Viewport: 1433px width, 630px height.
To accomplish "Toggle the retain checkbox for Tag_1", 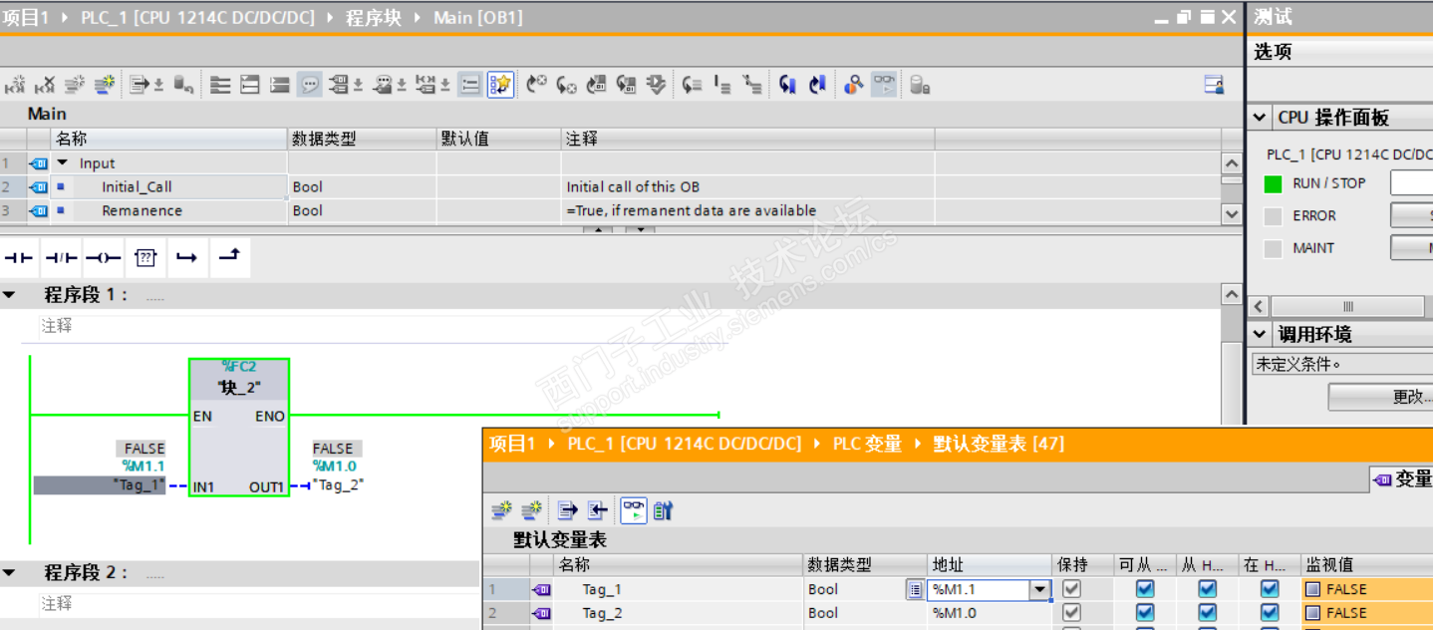I will tap(1071, 589).
